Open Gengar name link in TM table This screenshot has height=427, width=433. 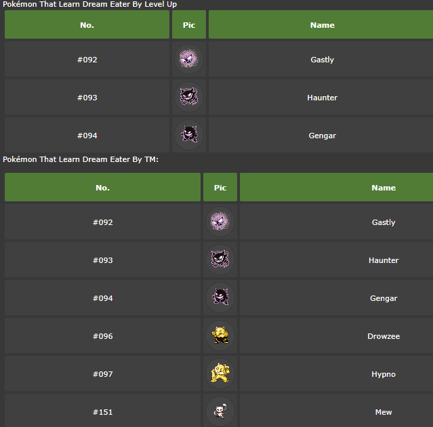pyautogui.click(x=384, y=298)
